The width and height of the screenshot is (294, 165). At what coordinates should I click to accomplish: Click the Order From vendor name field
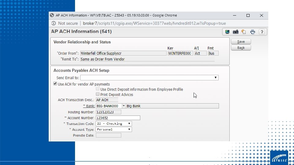tap(123, 53)
